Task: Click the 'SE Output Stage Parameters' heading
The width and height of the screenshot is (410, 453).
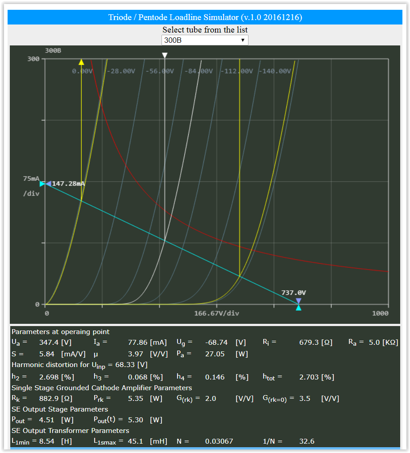Action: [60, 409]
